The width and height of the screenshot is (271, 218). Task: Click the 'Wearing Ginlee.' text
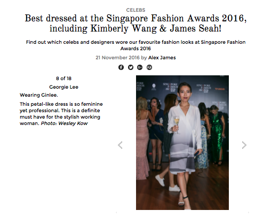[39, 95]
